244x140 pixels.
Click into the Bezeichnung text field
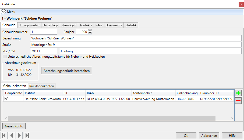click(136, 38)
